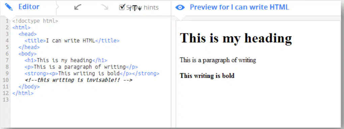The image size is (344, 129).
Task: Click the closing </head> tag line
Action: [29, 47]
